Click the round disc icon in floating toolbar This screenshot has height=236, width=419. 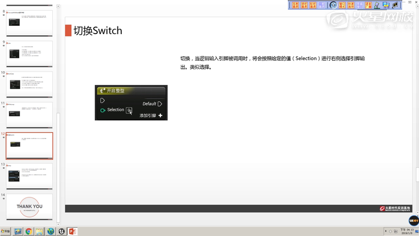(333, 5)
